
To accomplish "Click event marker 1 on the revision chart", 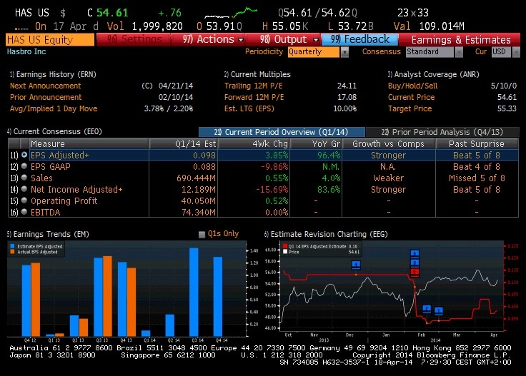I will [438, 310].
